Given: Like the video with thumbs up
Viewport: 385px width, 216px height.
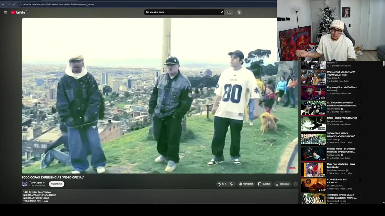Looking at the screenshot, I should click(x=222, y=184).
